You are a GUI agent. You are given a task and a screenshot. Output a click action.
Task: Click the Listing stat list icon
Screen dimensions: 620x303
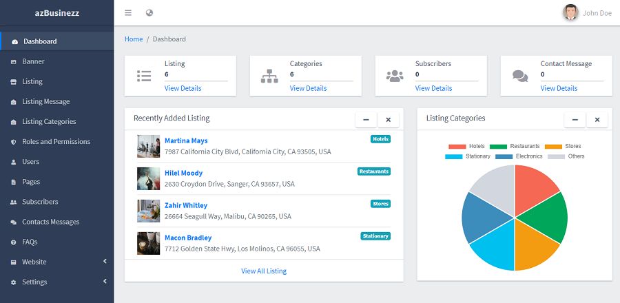144,76
